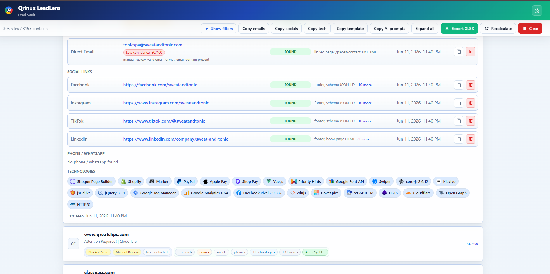The height and width of the screenshot is (274, 550).
Task: Click the Shop Pay technology chip
Action: (x=247, y=181)
